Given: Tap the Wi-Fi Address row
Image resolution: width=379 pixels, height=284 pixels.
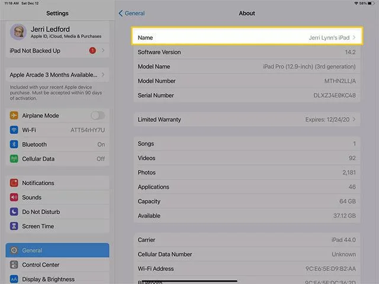Looking at the screenshot, I should 247,269.
